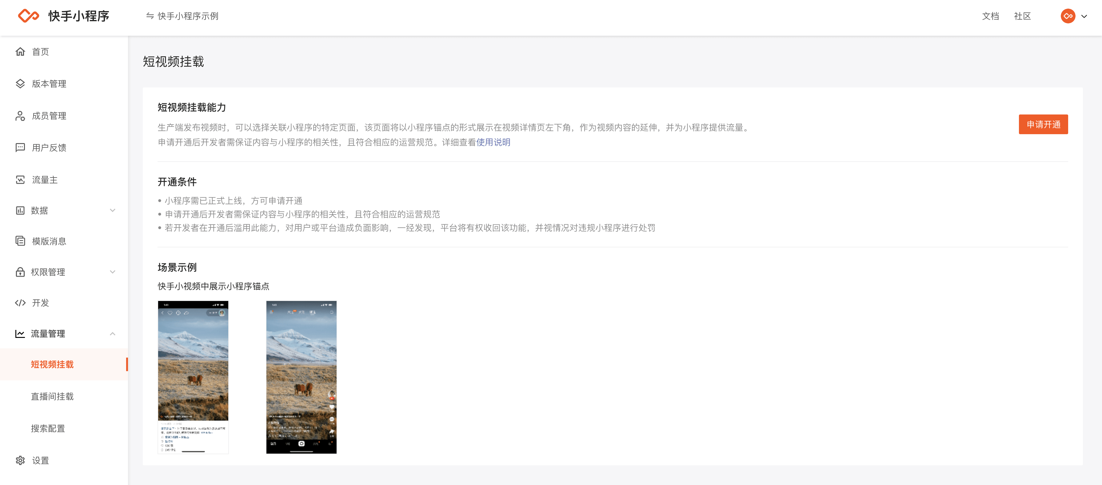Click the app switcher icon beside 快手小程序示例
Viewport: 1102px width, 485px height.
coord(149,16)
